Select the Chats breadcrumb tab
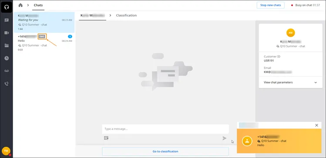 38,5
